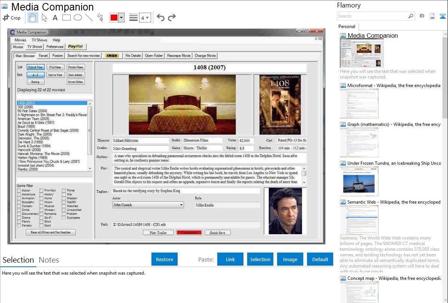Redo the last annotation
Image resolution: width=448 pixels, height=303 pixels.
(172, 18)
